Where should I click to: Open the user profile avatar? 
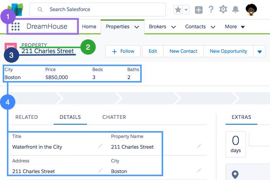point(251,10)
